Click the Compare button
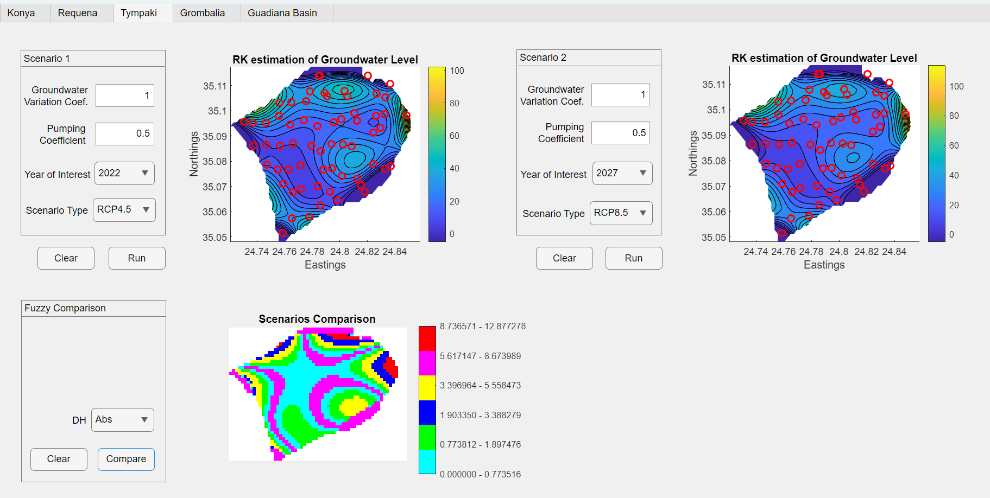This screenshot has width=990, height=498. 126,459
